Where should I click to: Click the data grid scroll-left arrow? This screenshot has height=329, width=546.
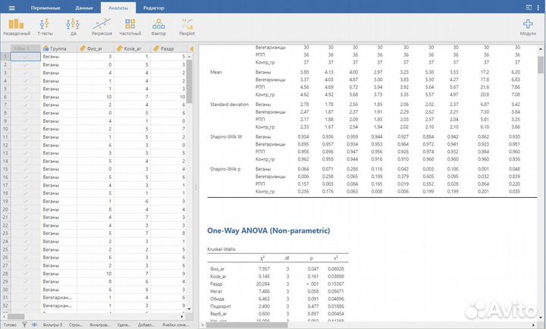pyautogui.click(x=4, y=316)
